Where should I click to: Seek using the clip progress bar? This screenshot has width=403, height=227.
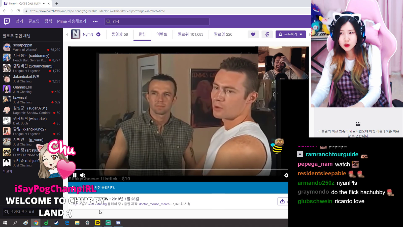178,169
